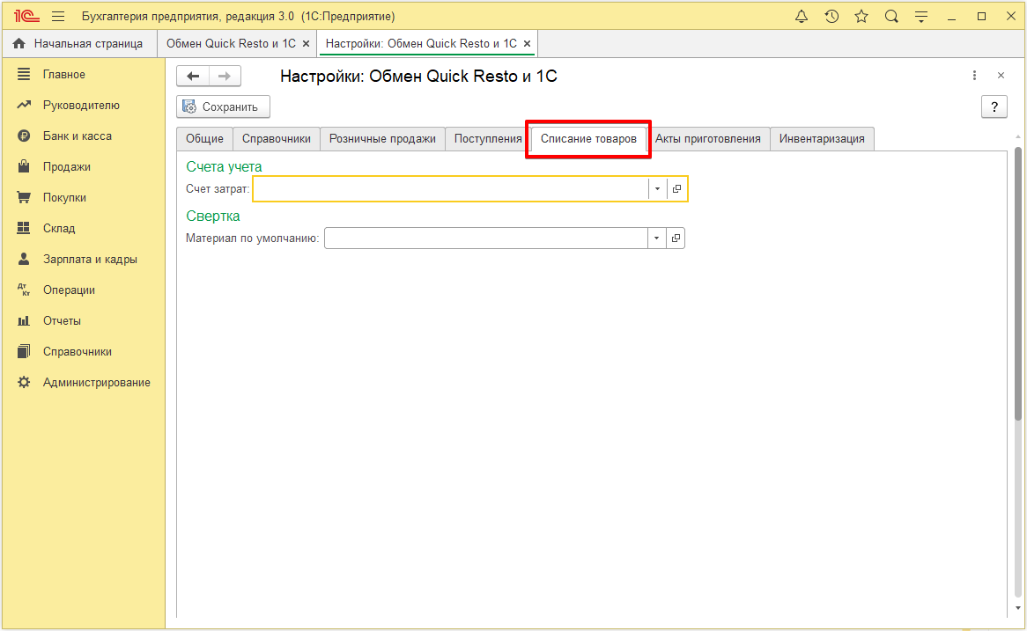This screenshot has height=631, width=1027.
Task: Close the settings form with X
Action: 1001,76
